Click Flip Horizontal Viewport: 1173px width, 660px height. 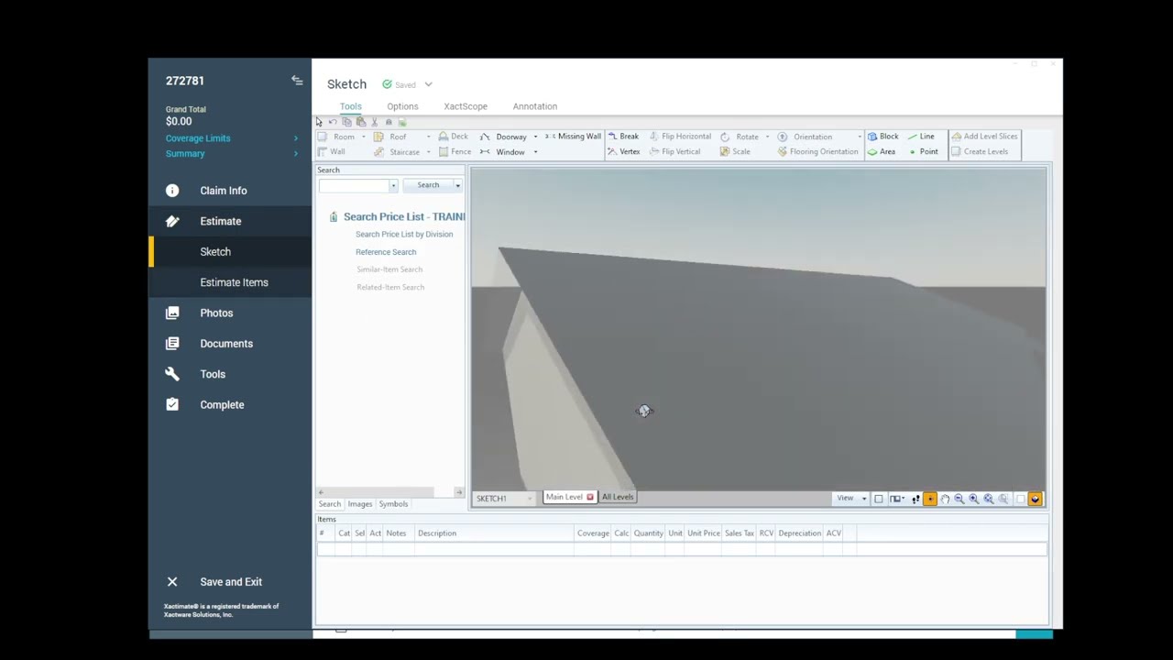point(680,137)
